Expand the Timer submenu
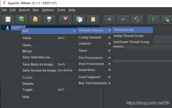The image size is (172, 108). coord(94,51)
